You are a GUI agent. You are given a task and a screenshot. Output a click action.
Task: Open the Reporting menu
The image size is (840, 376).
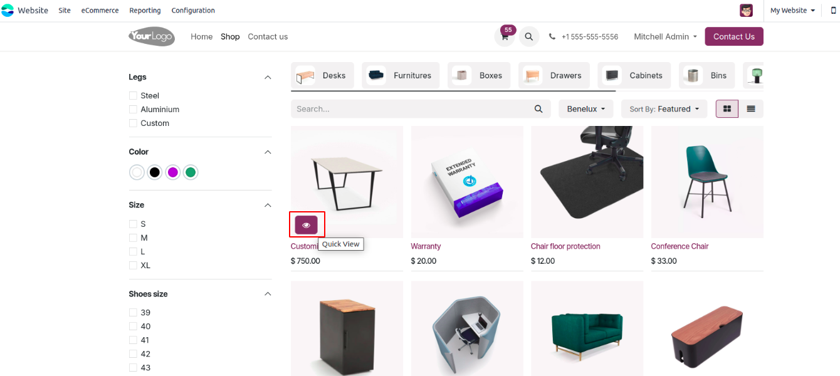[x=145, y=11]
